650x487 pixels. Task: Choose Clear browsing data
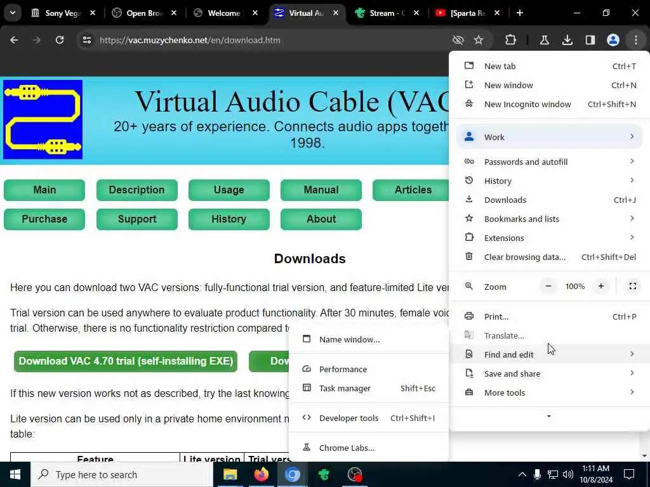549,257
